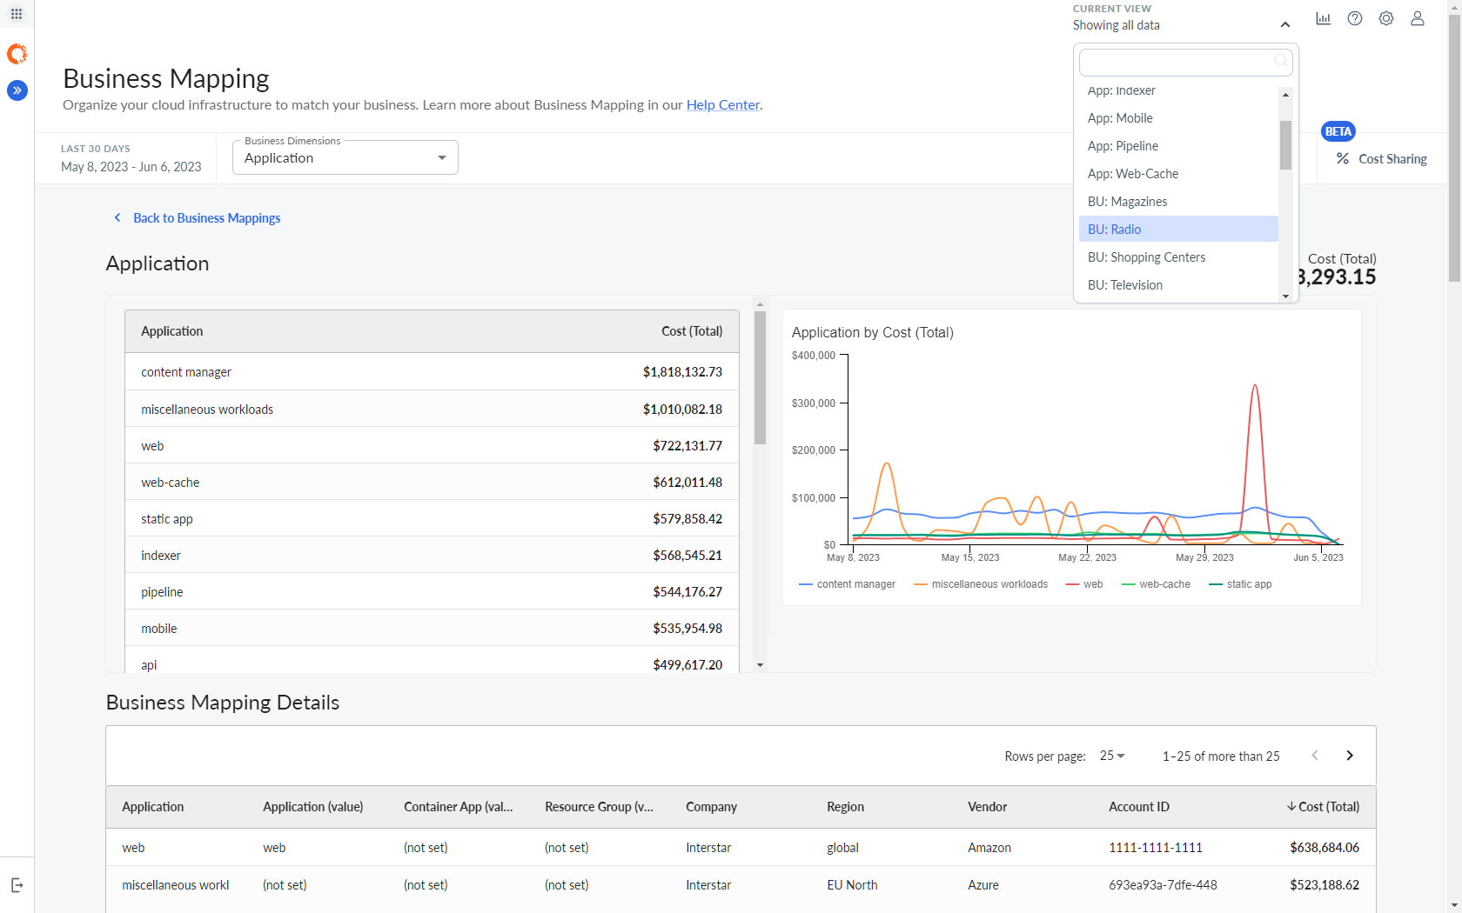Expand the left sidebar via double-chevron icon
The width and height of the screenshot is (1462, 913).
click(17, 90)
